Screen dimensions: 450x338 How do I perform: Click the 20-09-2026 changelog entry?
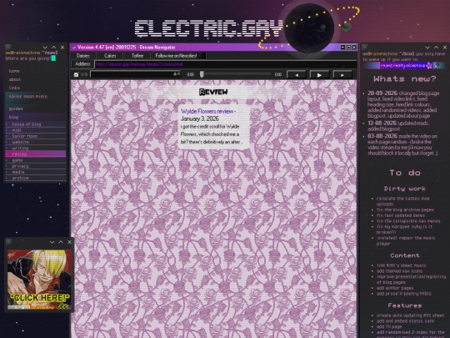click(x=403, y=104)
